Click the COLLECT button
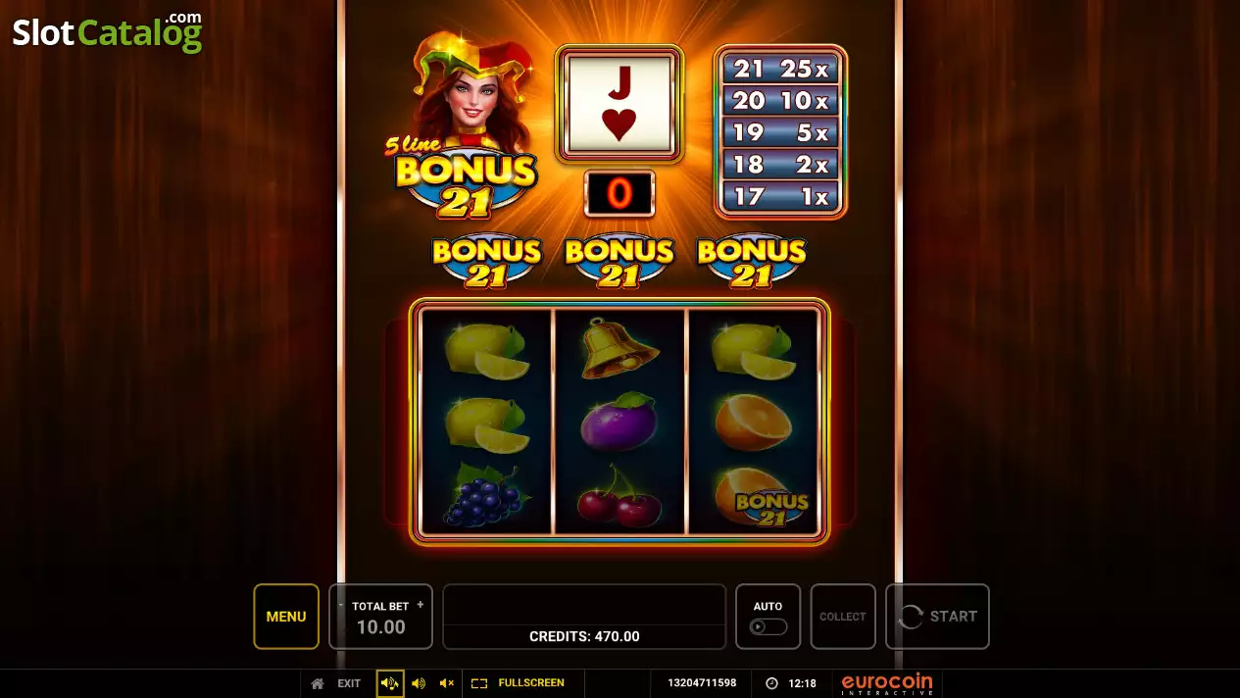This screenshot has width=1240, height=698. click(x=843, y=617)
